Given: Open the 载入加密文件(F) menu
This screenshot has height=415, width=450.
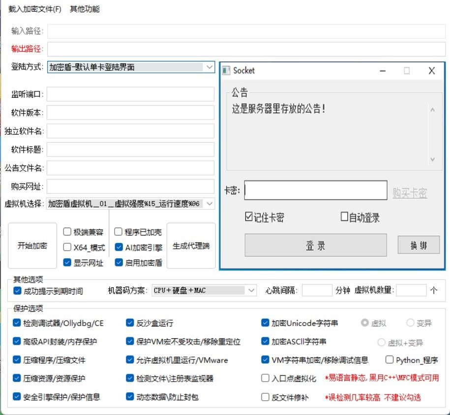Looking at the screenshot, I should point(35,9).
